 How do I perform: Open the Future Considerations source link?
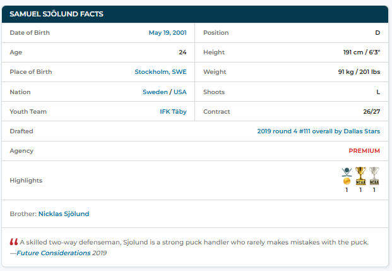point(53,253)
